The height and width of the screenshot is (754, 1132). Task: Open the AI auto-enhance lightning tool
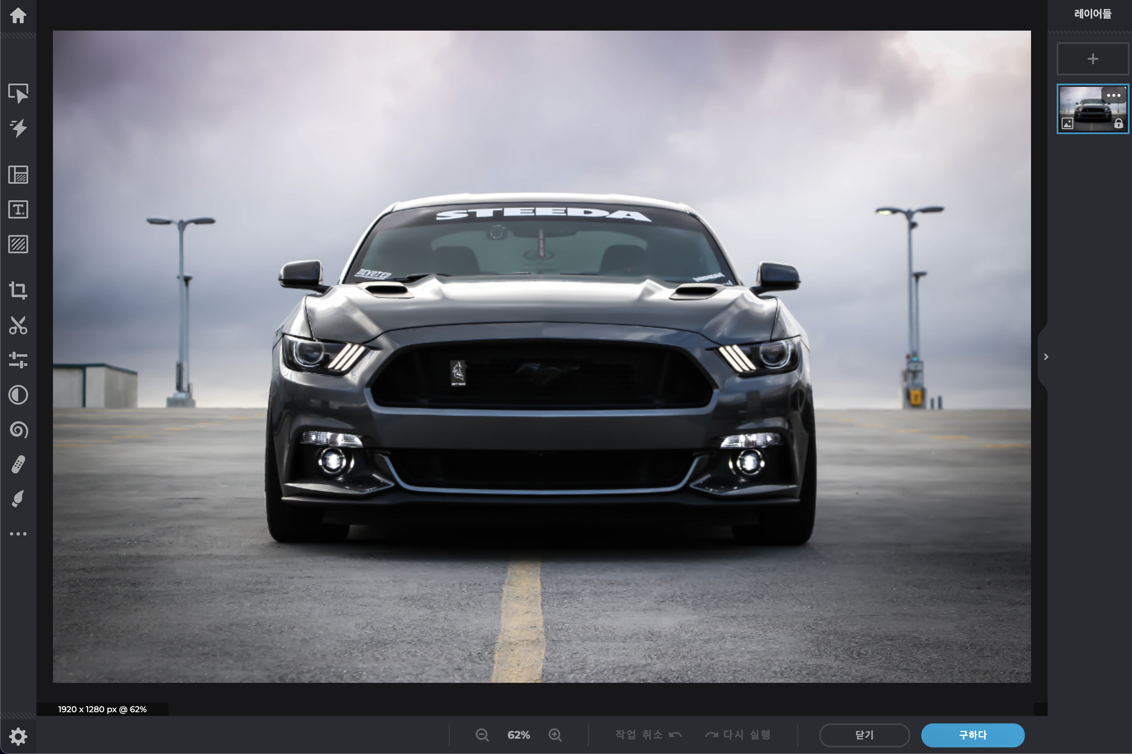click(18, 128)
